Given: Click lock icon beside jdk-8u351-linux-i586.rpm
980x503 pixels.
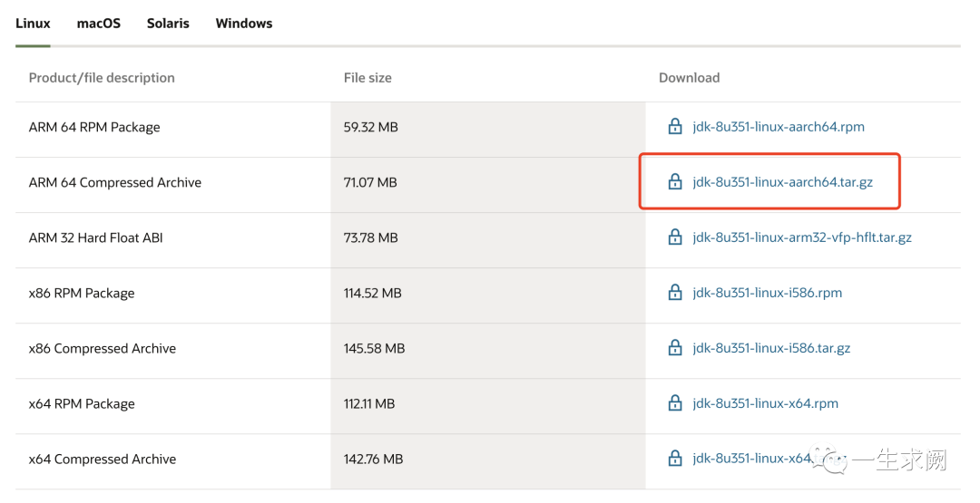Looking at the screenshot, I should 675,293.
